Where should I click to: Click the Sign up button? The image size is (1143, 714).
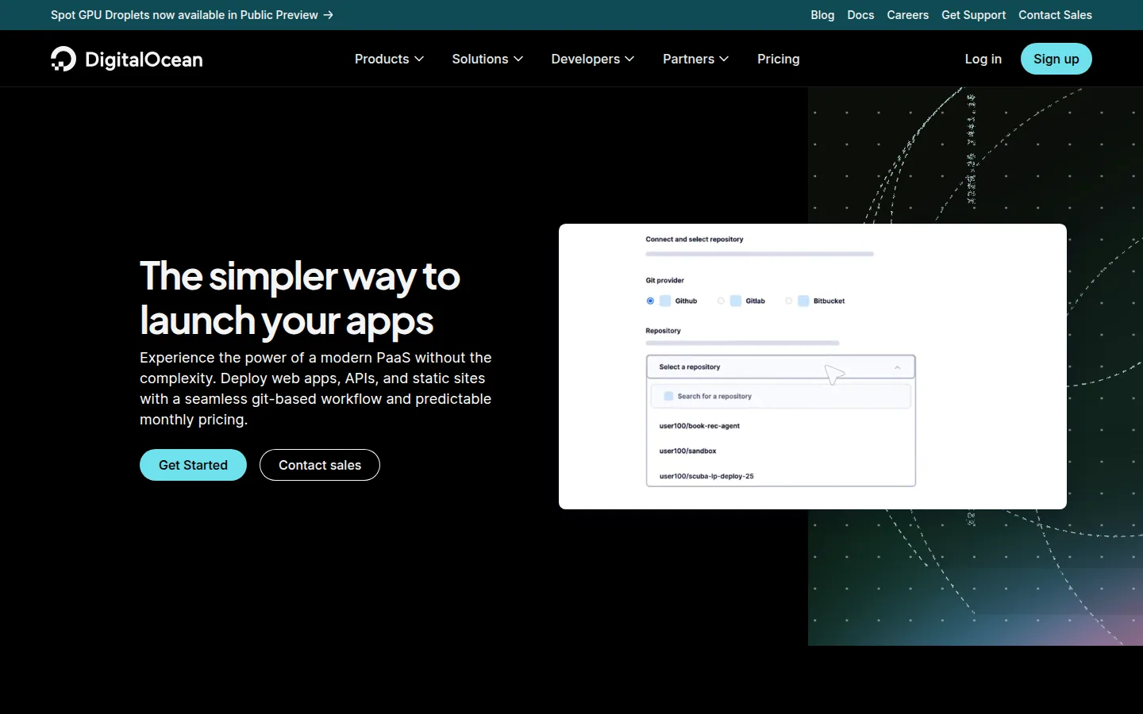pos(1056,59)
